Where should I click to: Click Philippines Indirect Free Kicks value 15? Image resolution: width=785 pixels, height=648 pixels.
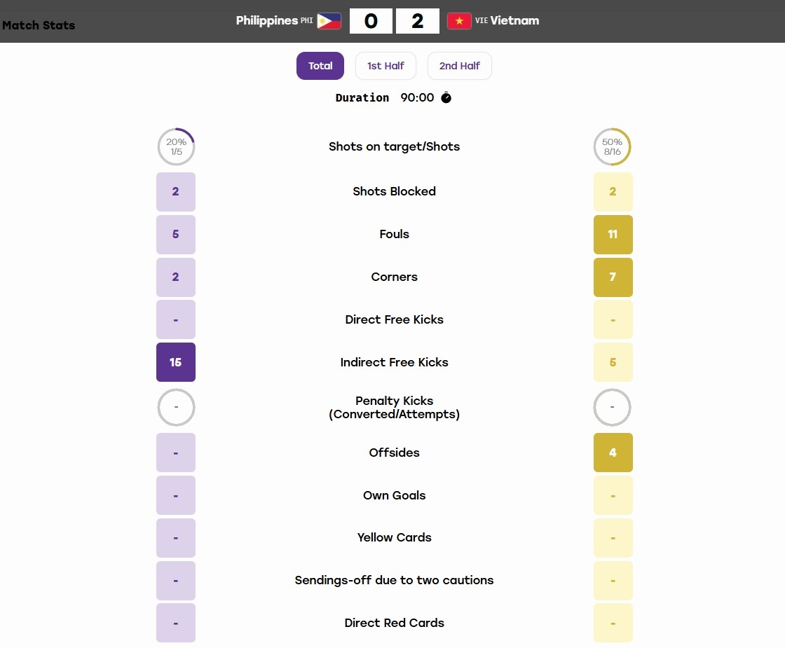176,362
